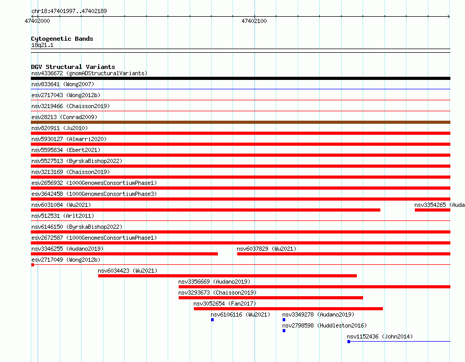Open nsv6037829 (Wu2021) variant
Screen dimensions: 465x362
point(266,249)
